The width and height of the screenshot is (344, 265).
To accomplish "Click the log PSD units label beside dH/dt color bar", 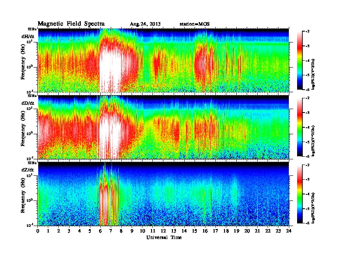I will [314, 74].
